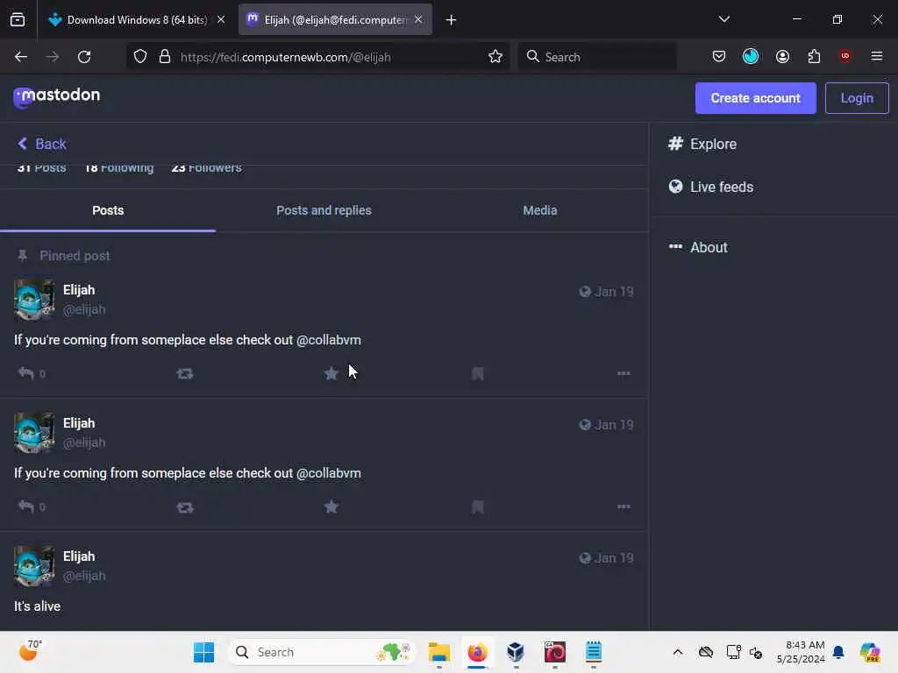
Task: Open Live feeds in sidebar
Action: click(710, 187)
